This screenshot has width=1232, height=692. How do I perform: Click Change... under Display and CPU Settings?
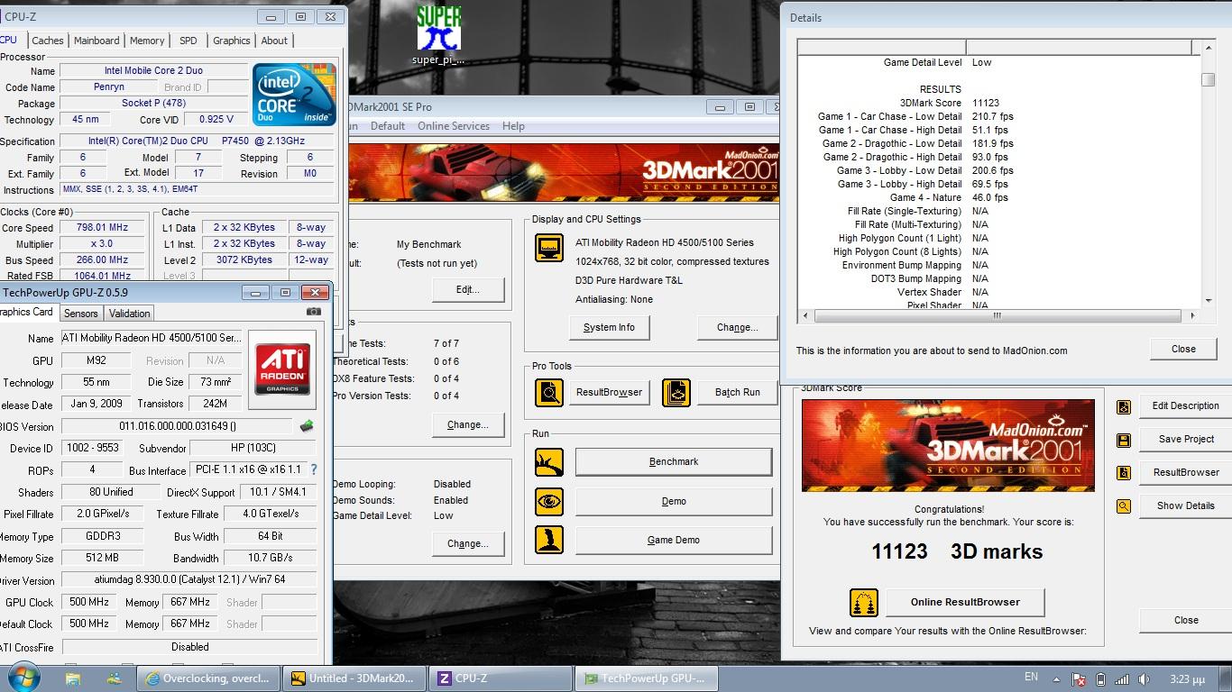[738, 327]
